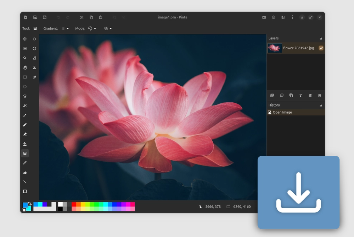Select the Color Picker eyedropper tool
This screenshot has width=354, height=237.
pyautogui.click(x=25, y=163)
